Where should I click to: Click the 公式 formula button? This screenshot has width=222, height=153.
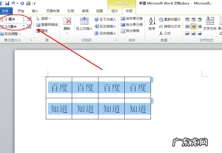(x=165, y=33)
